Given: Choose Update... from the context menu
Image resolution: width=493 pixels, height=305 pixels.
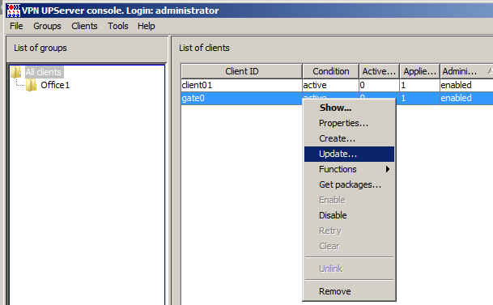Looking at the screenshot, I should tap(349, 154).
